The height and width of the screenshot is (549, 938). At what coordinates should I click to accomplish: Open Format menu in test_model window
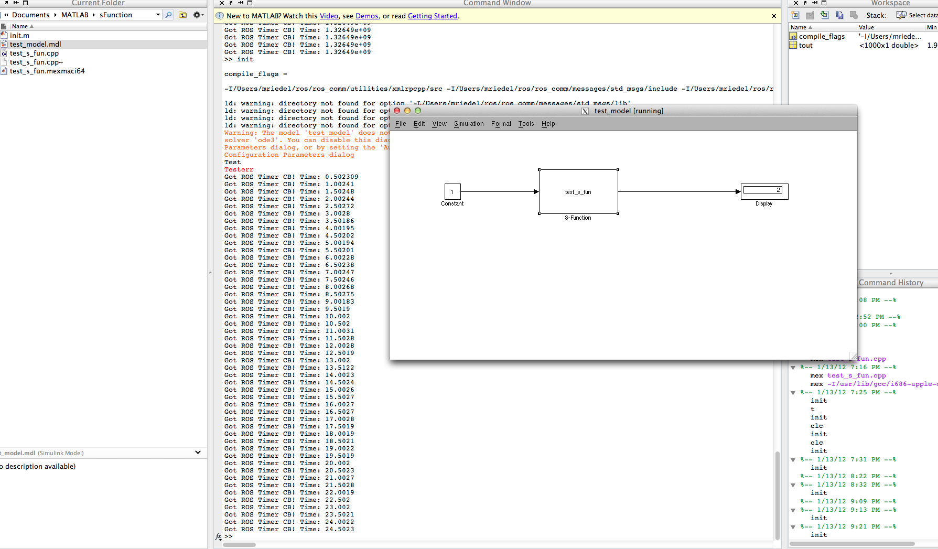501,124
